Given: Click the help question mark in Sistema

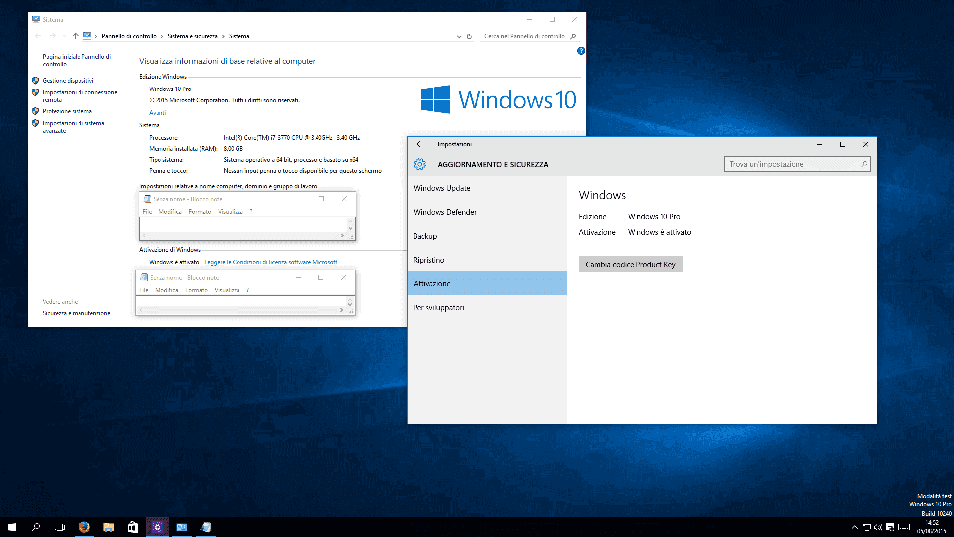Looking at the screenshot, I should (x=581, y=51).
